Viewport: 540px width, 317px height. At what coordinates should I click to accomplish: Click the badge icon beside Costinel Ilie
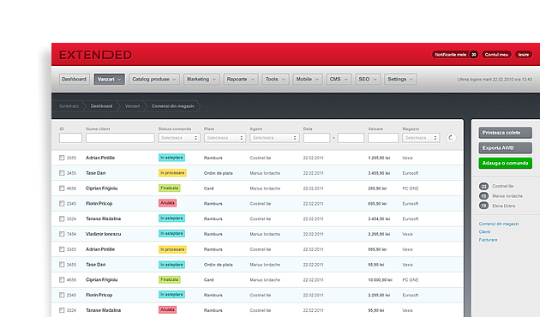coord(483,186)
